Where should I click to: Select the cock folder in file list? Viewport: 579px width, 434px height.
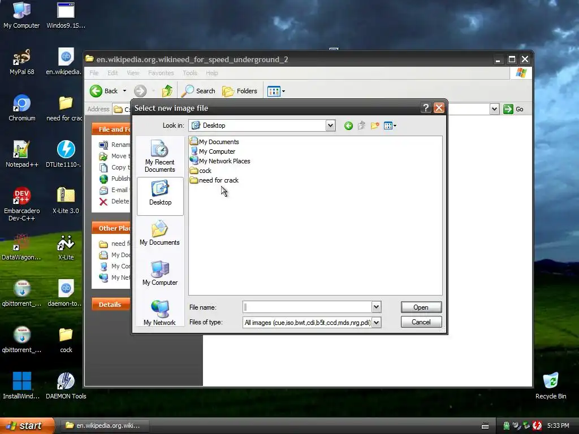[201, 171]
